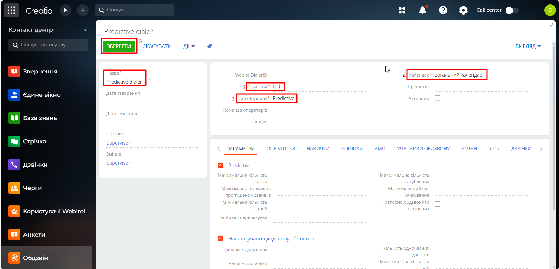Open the Черги section icon
This screenshot has width=559, height=269.
pos(14,188)
